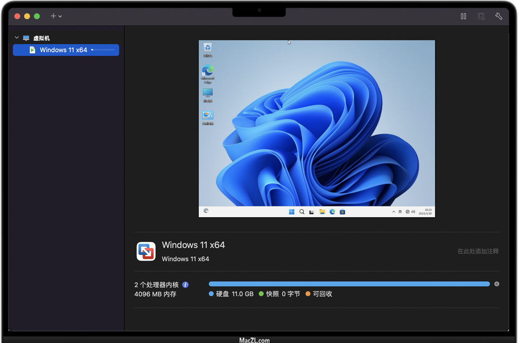Click the 在此处添加注释 notes field

coord(478,252)
